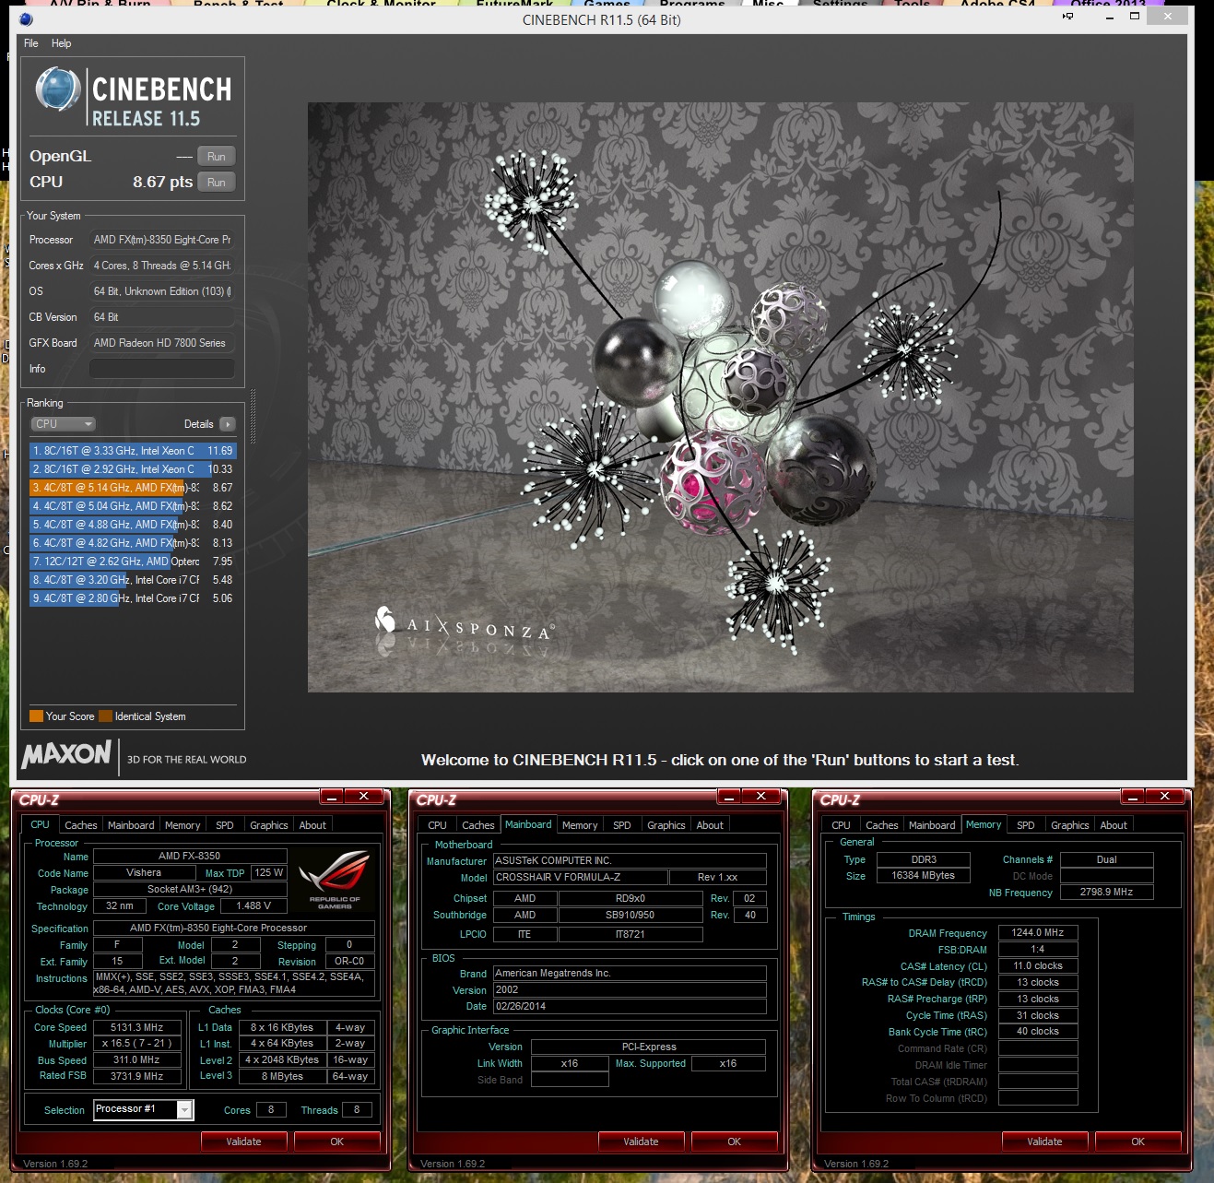
Task: Minimize the left CPU-Z window
Action: [333, 797]
